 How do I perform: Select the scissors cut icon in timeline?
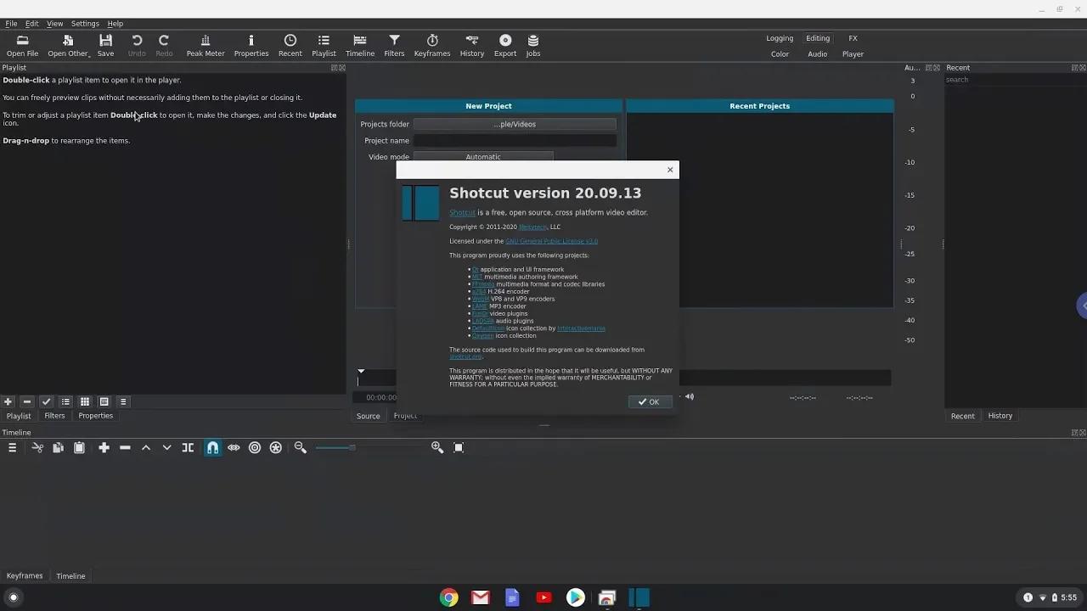(37, 447)
